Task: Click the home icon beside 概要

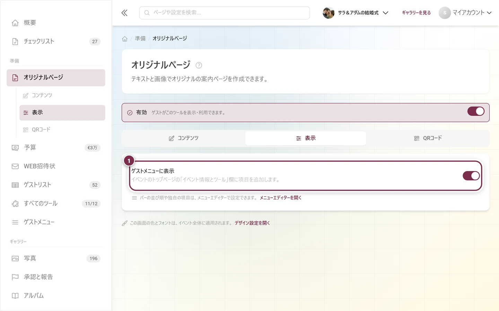Action: tap(15, 23)
